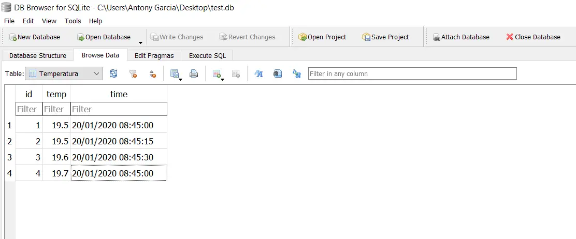Viewport: 576px width, 239px height.
Task: Clear sorting icon
Action: tap(153, 74)
